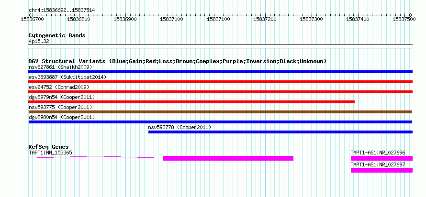
Task: Click the red dgv8979n54 loss bar
Action: (x=191, y=102)
